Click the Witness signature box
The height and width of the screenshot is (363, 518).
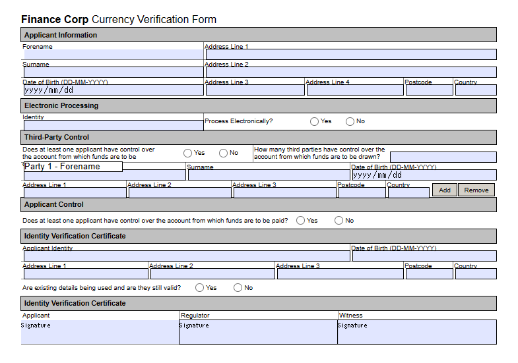click(417, 332)
